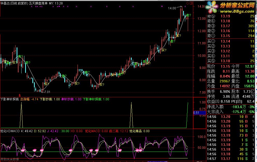
Task: Select the 卖④ 13.18 order row
Action: [231, 21]
